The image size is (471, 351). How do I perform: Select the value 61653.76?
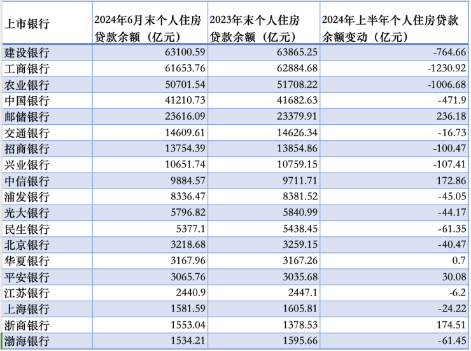point(185,68)
